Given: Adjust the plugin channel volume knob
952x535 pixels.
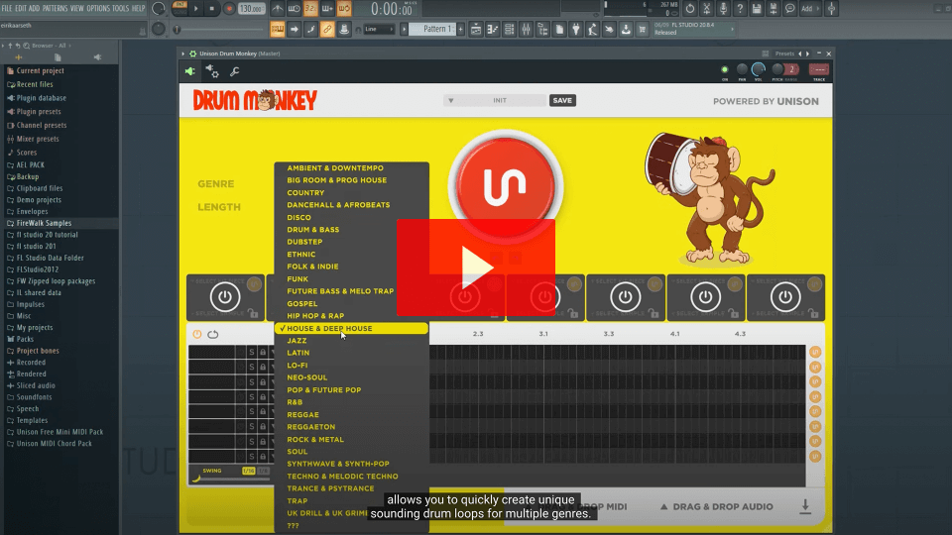Looking at the screenshot, I should [x=758, y=69].
